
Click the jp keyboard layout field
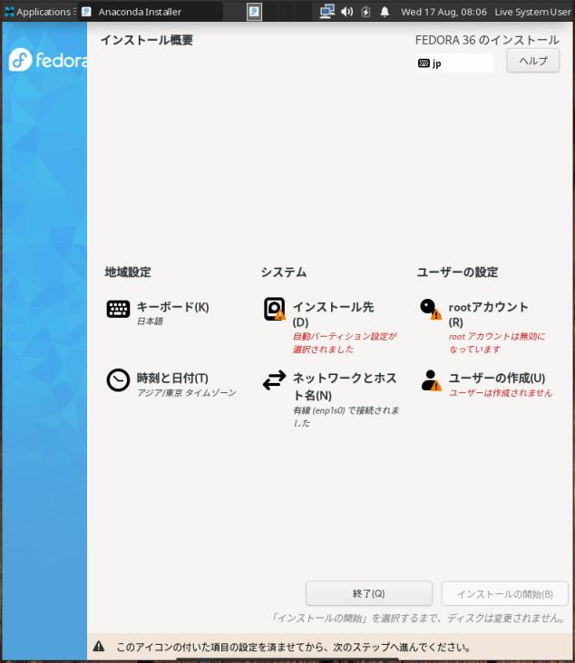tap(453, 63)
